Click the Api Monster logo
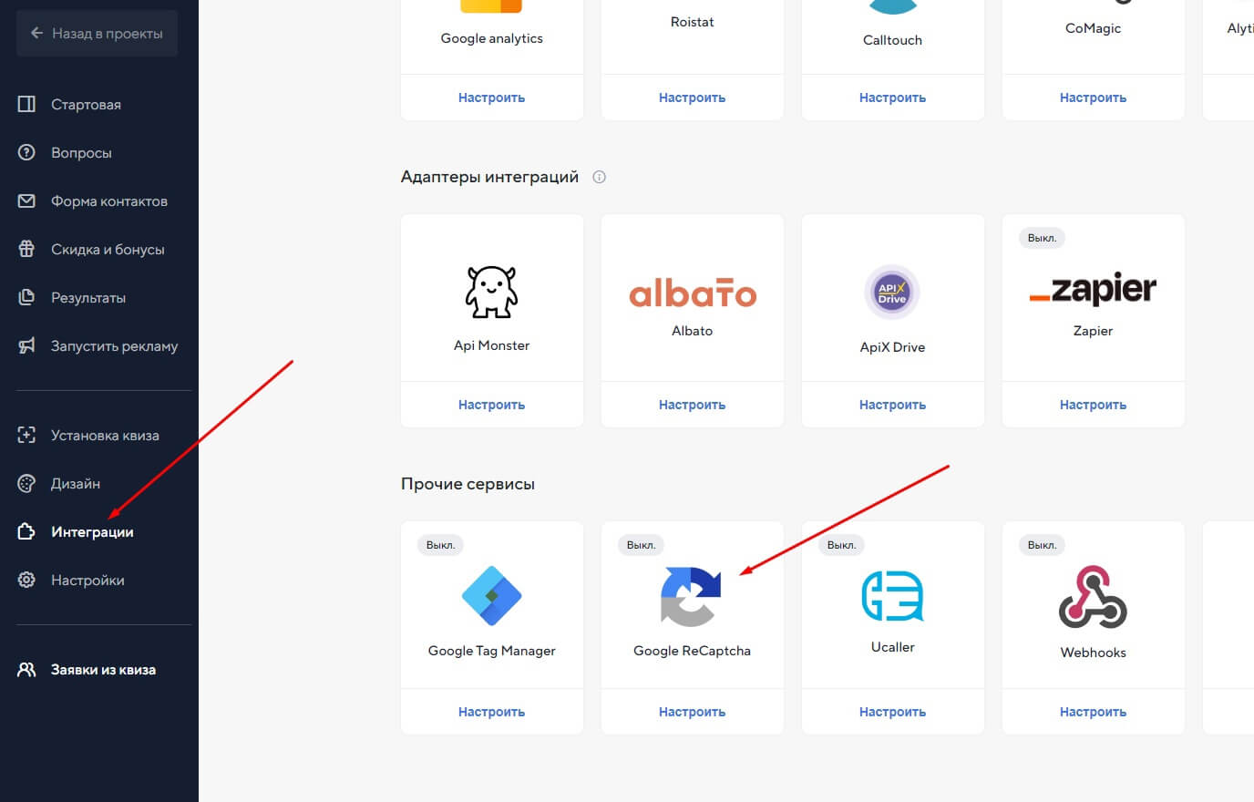 [x=491, y=293]
